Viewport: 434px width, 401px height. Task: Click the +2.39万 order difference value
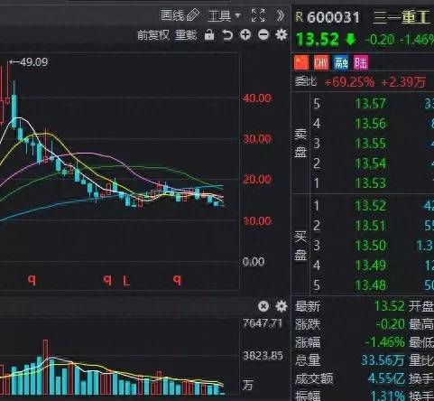pos(403,82)
